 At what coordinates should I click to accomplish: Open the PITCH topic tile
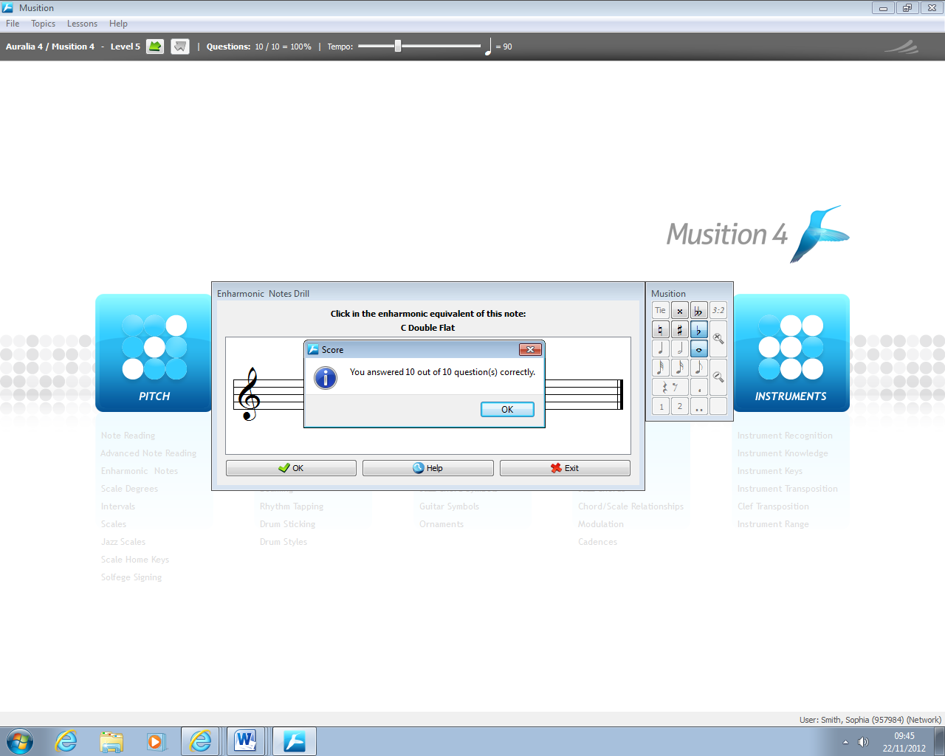154,353
